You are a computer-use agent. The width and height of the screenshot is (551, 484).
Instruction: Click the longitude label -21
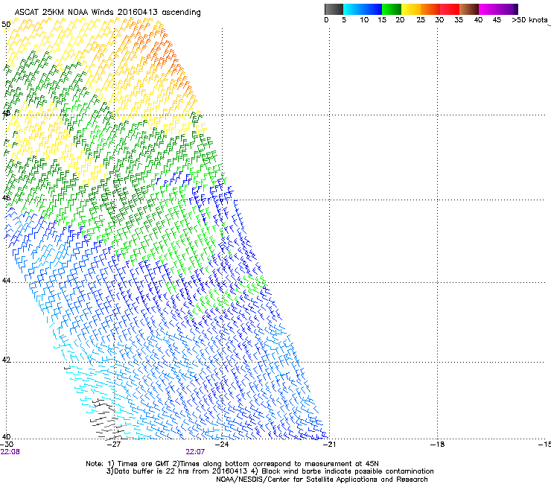point(329,445)
